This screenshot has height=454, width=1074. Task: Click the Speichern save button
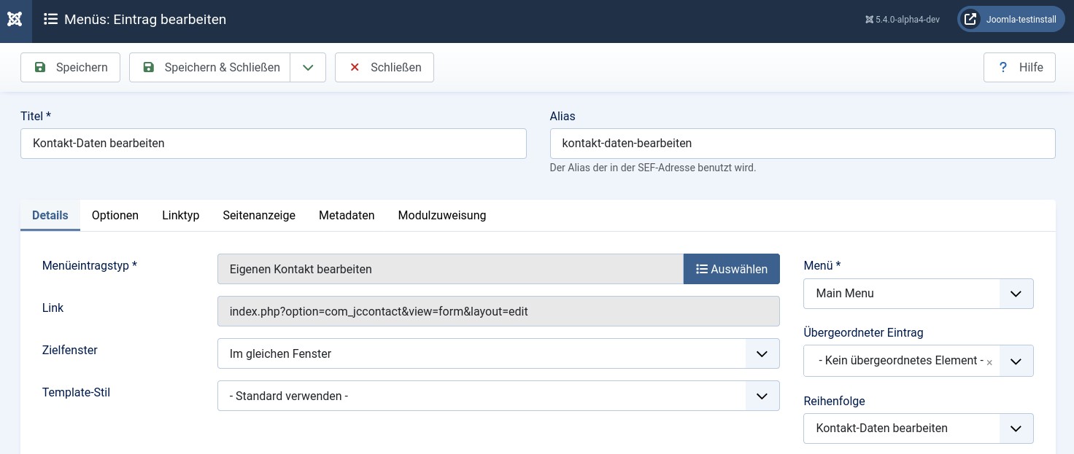point(70,68)
